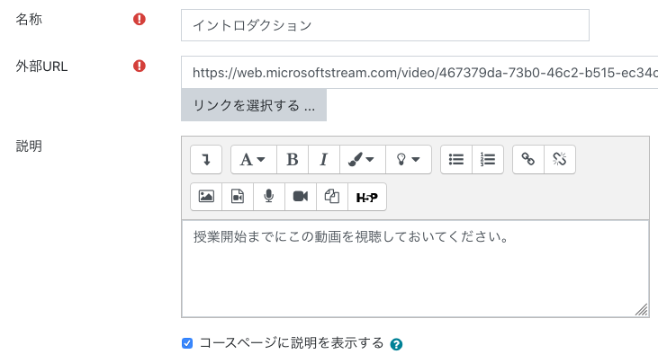Image resolution: width=658 pixels, height=363 pixels.
Task: Click the required icon beside 名称
Action: pyautogui.click(x=140, y=19)
